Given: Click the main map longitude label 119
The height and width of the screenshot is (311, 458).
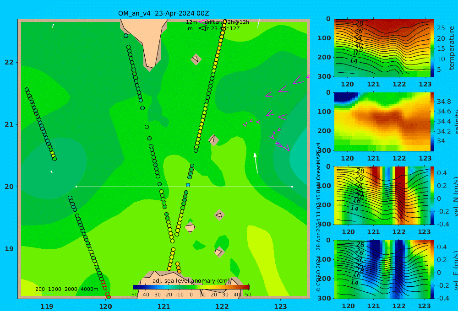Looking at the screenshot, I should tap(47, 306).
